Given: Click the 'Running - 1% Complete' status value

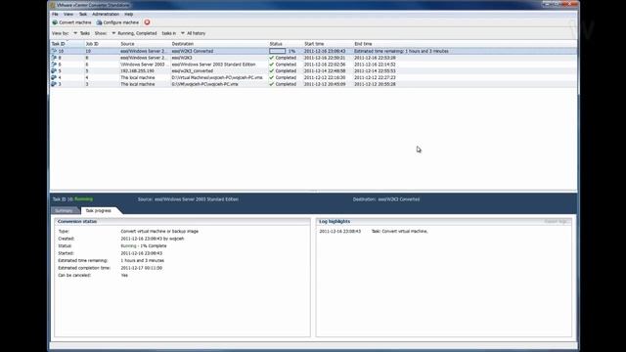Looking at the screenshot, I should pos(144,246).
